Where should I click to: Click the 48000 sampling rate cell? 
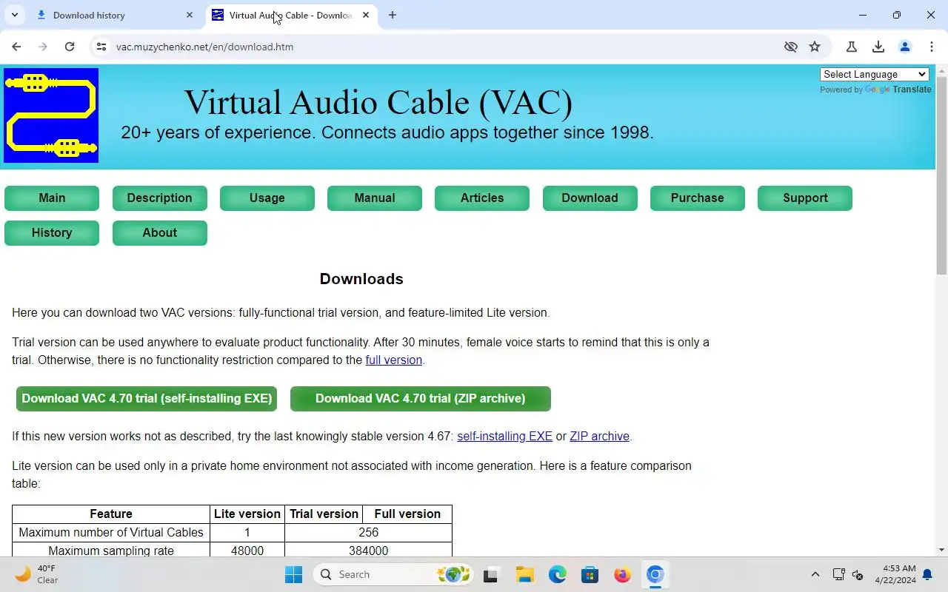tap(247, 551)
